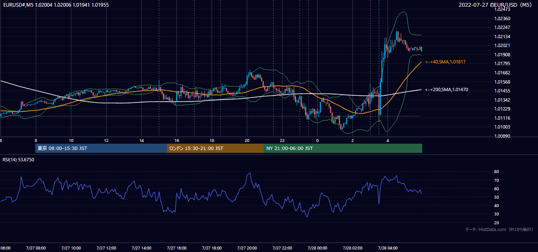Click the 7/27 18:00 bottom axis label
The height and width of the screenshot is (252, 538).
tap(212, 248)
